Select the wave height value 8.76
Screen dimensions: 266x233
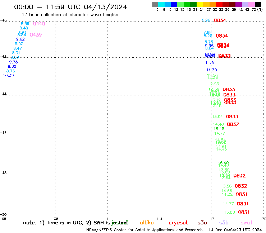point(11,71)
